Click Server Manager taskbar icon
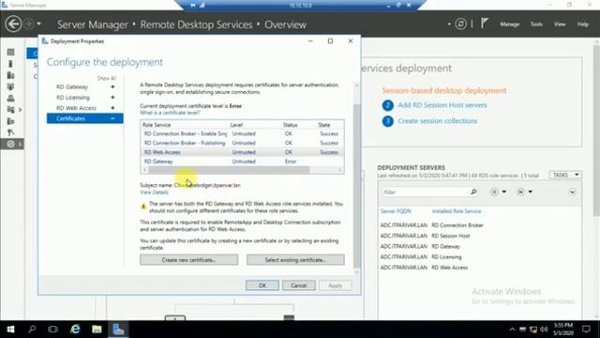The width and height of the screenshot is (600, 338). [118, 330]
